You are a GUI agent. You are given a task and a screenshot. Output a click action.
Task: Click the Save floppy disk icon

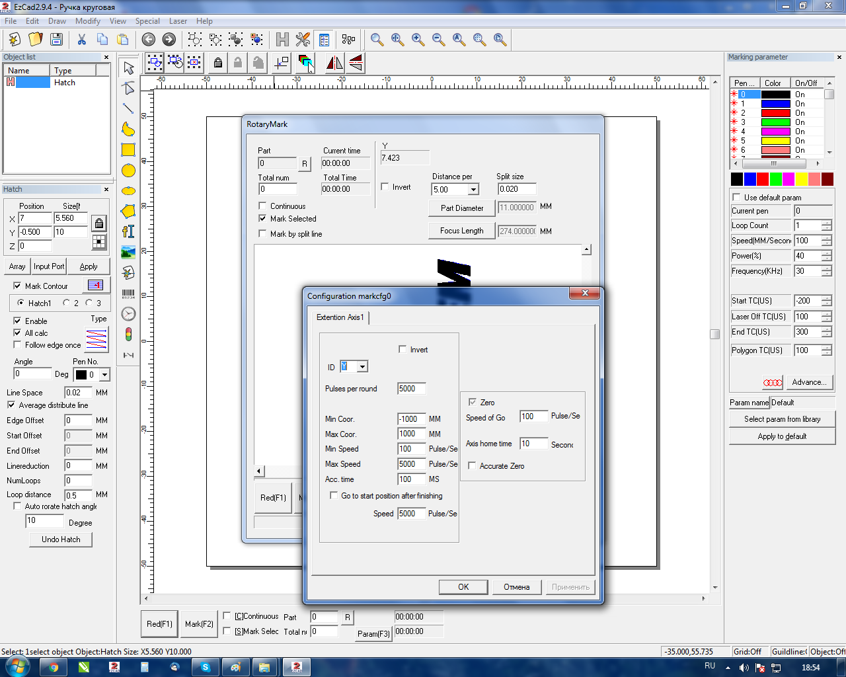coord(56,40)
